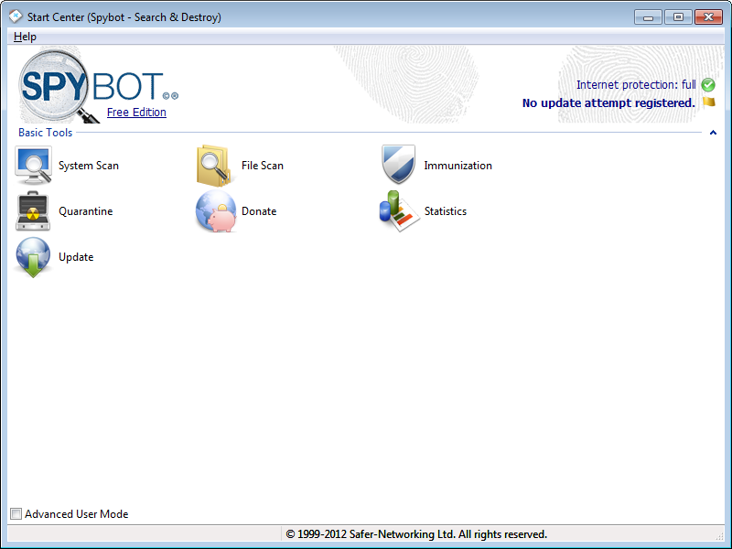The height and width of the screenshot is (549, 732).
Task: Click the Statistics text label
Action: point(446,211)
